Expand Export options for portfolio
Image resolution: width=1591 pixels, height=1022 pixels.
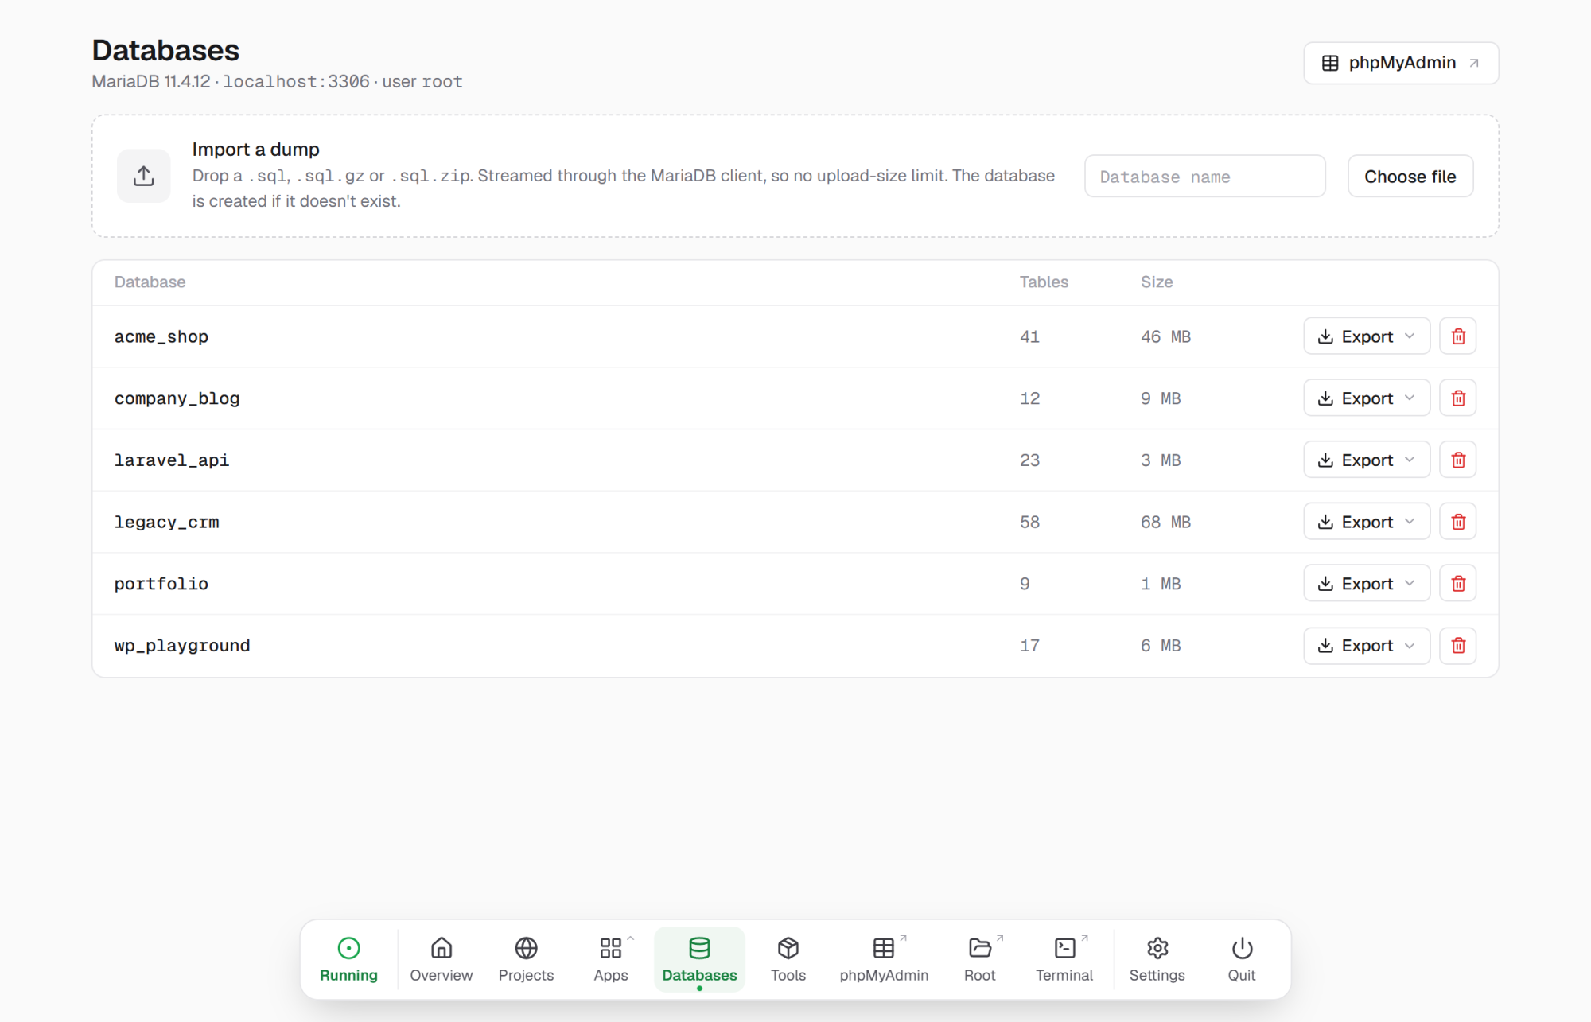click(x=1367, y=584)
